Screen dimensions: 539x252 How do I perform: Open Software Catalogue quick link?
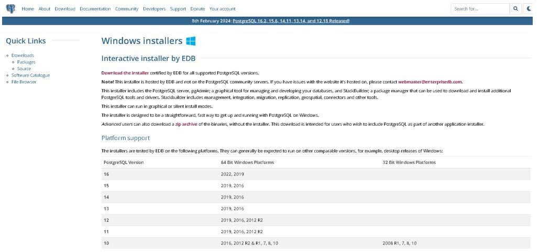tap(30, 75)
